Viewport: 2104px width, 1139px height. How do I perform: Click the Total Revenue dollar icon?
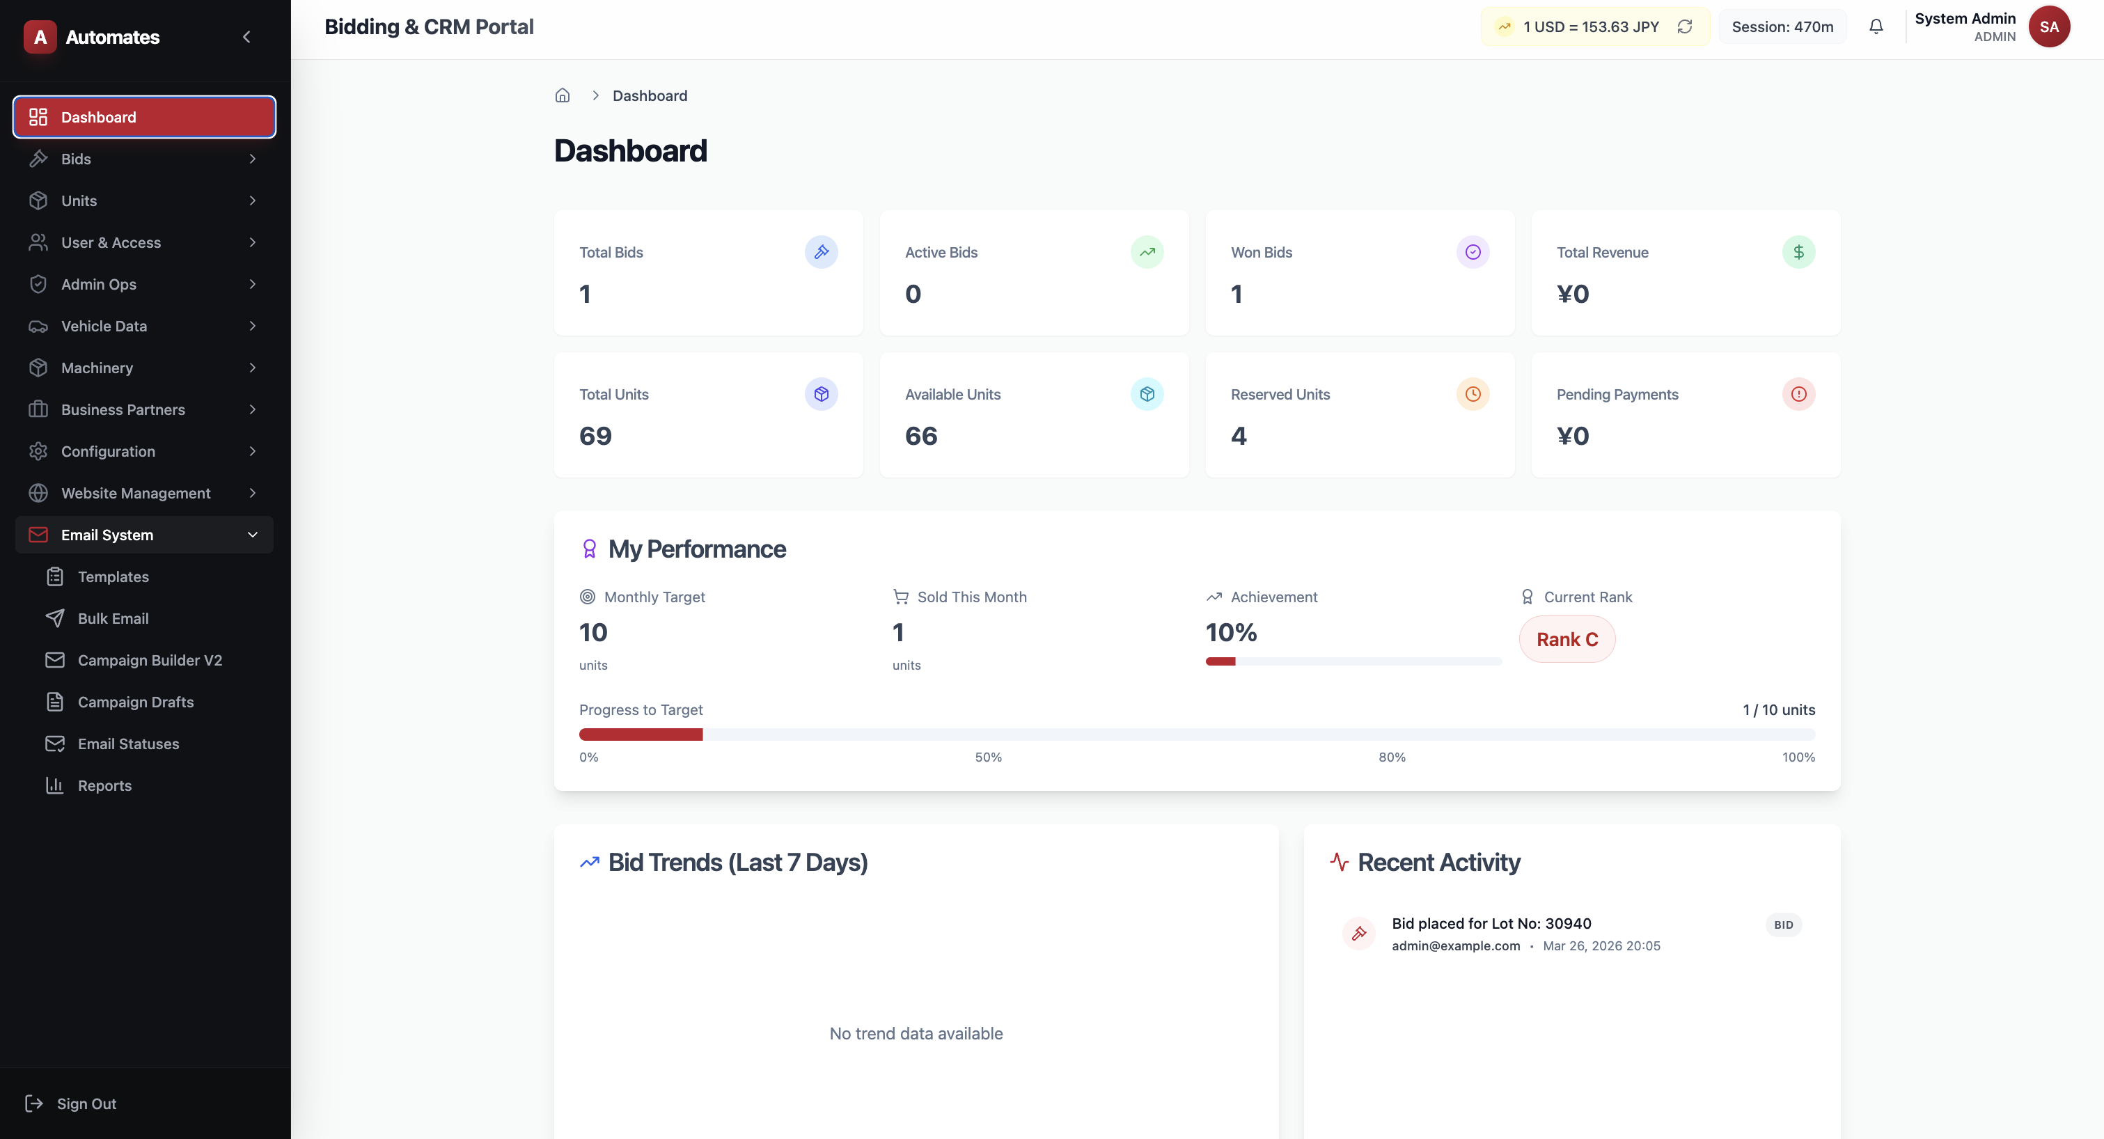click(x=1798, y=252)
